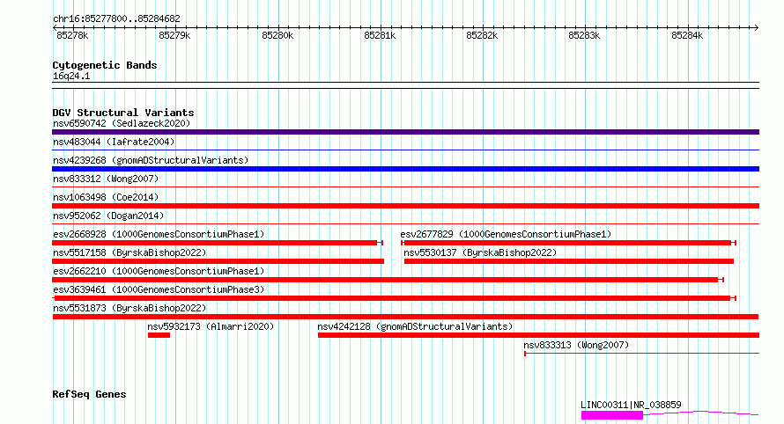Click nsv4242128 (gnomADStructuralVariants) label
The width and height of the screenshot is (784, 424).
pos(415,326)
